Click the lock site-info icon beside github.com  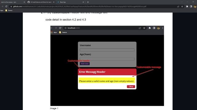11,6
